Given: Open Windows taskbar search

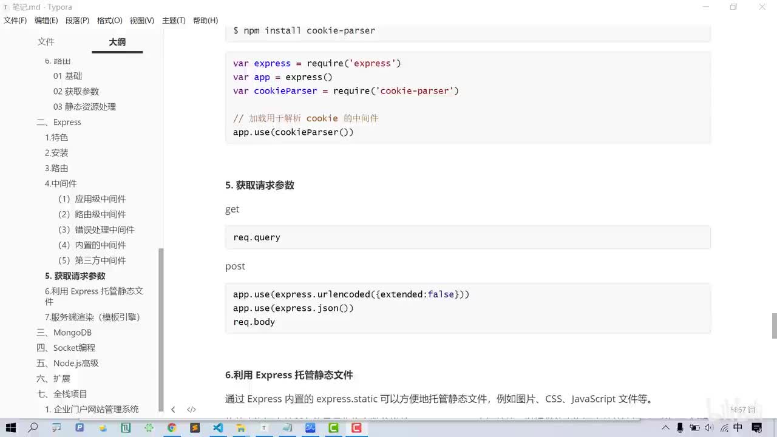Looking at the screenshot, I should 33,428.
